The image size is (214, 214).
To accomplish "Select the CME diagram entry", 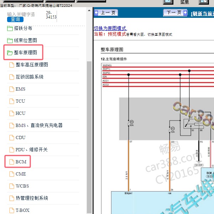I will (21, 174).
